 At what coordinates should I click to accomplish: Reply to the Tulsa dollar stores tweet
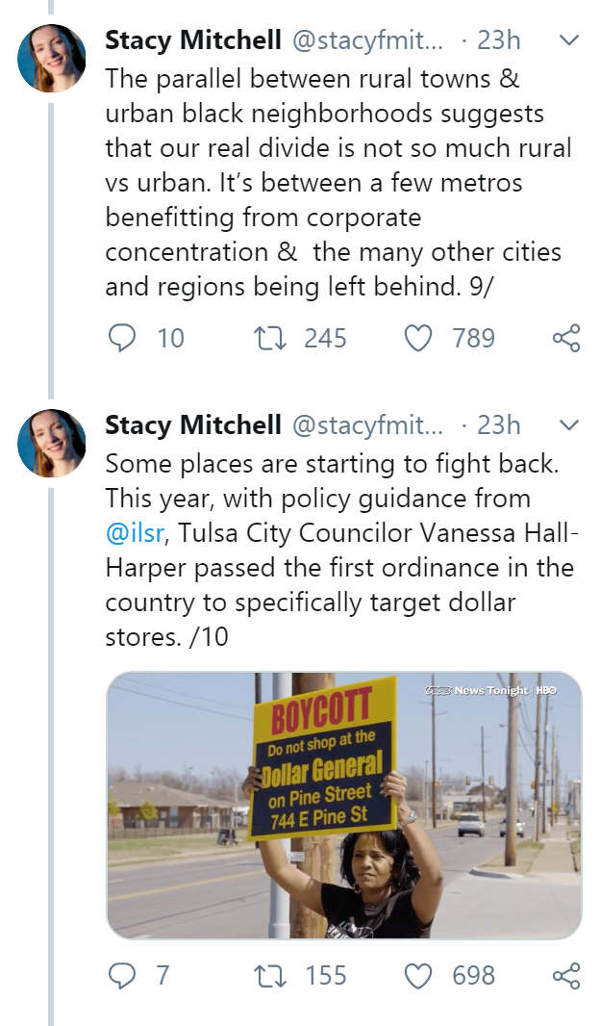121,975
